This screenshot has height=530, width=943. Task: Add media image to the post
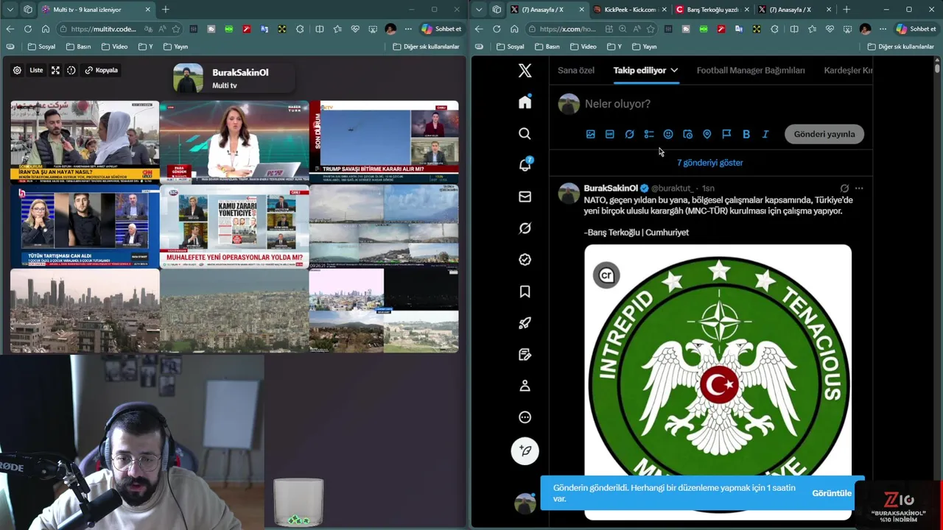[x=590, y=134]
